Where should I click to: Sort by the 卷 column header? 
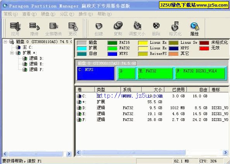(85, 90)
